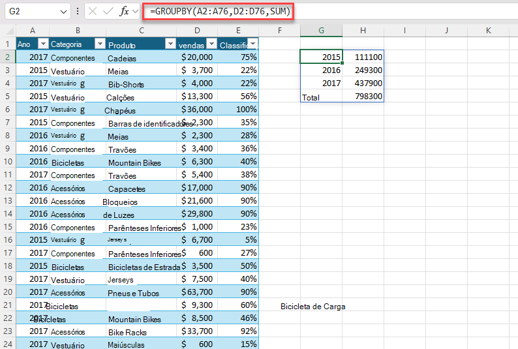Open the Name Box dropdown arrow
Image resolution: width=518 pixels, height=349 pixels.
pyautogui.click(x=63, y=12)
